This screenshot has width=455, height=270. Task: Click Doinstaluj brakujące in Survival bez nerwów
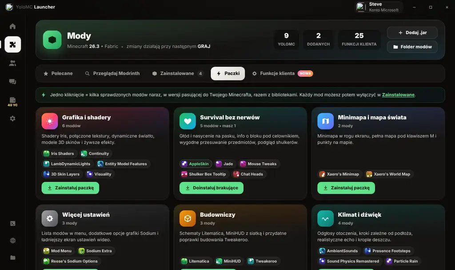coord(211,188)
